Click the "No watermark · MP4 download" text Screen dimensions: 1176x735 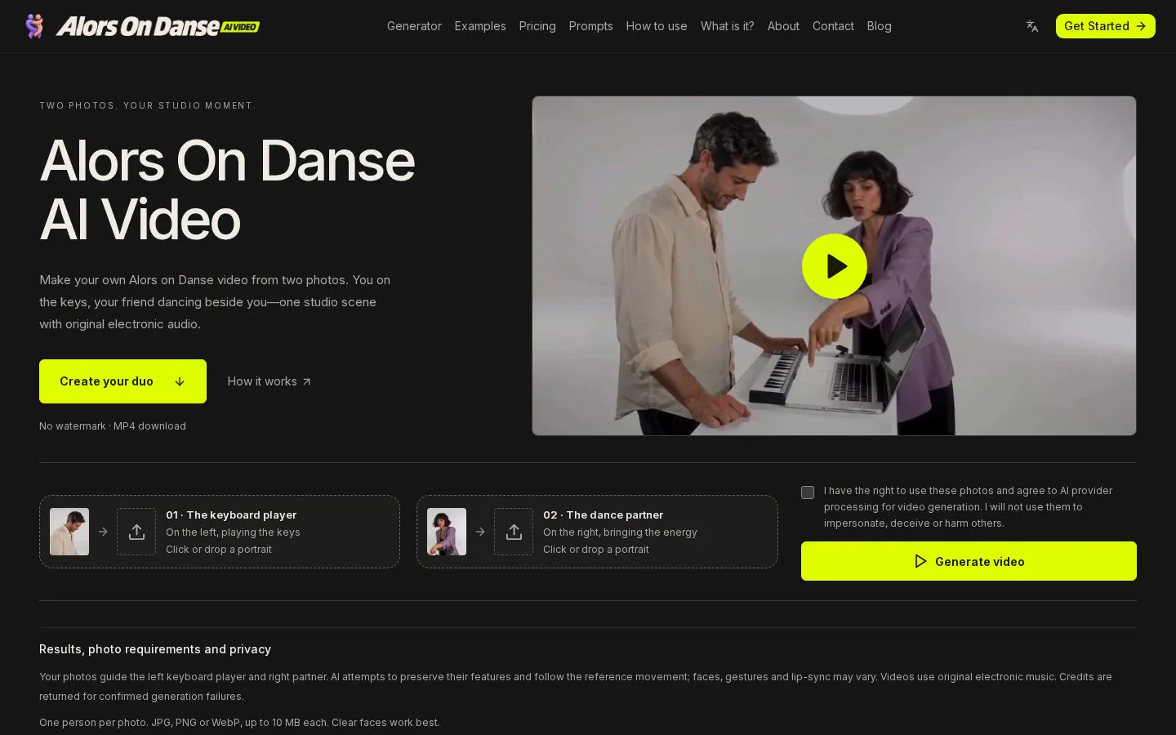pyautogui.click(x=113, y=426)
